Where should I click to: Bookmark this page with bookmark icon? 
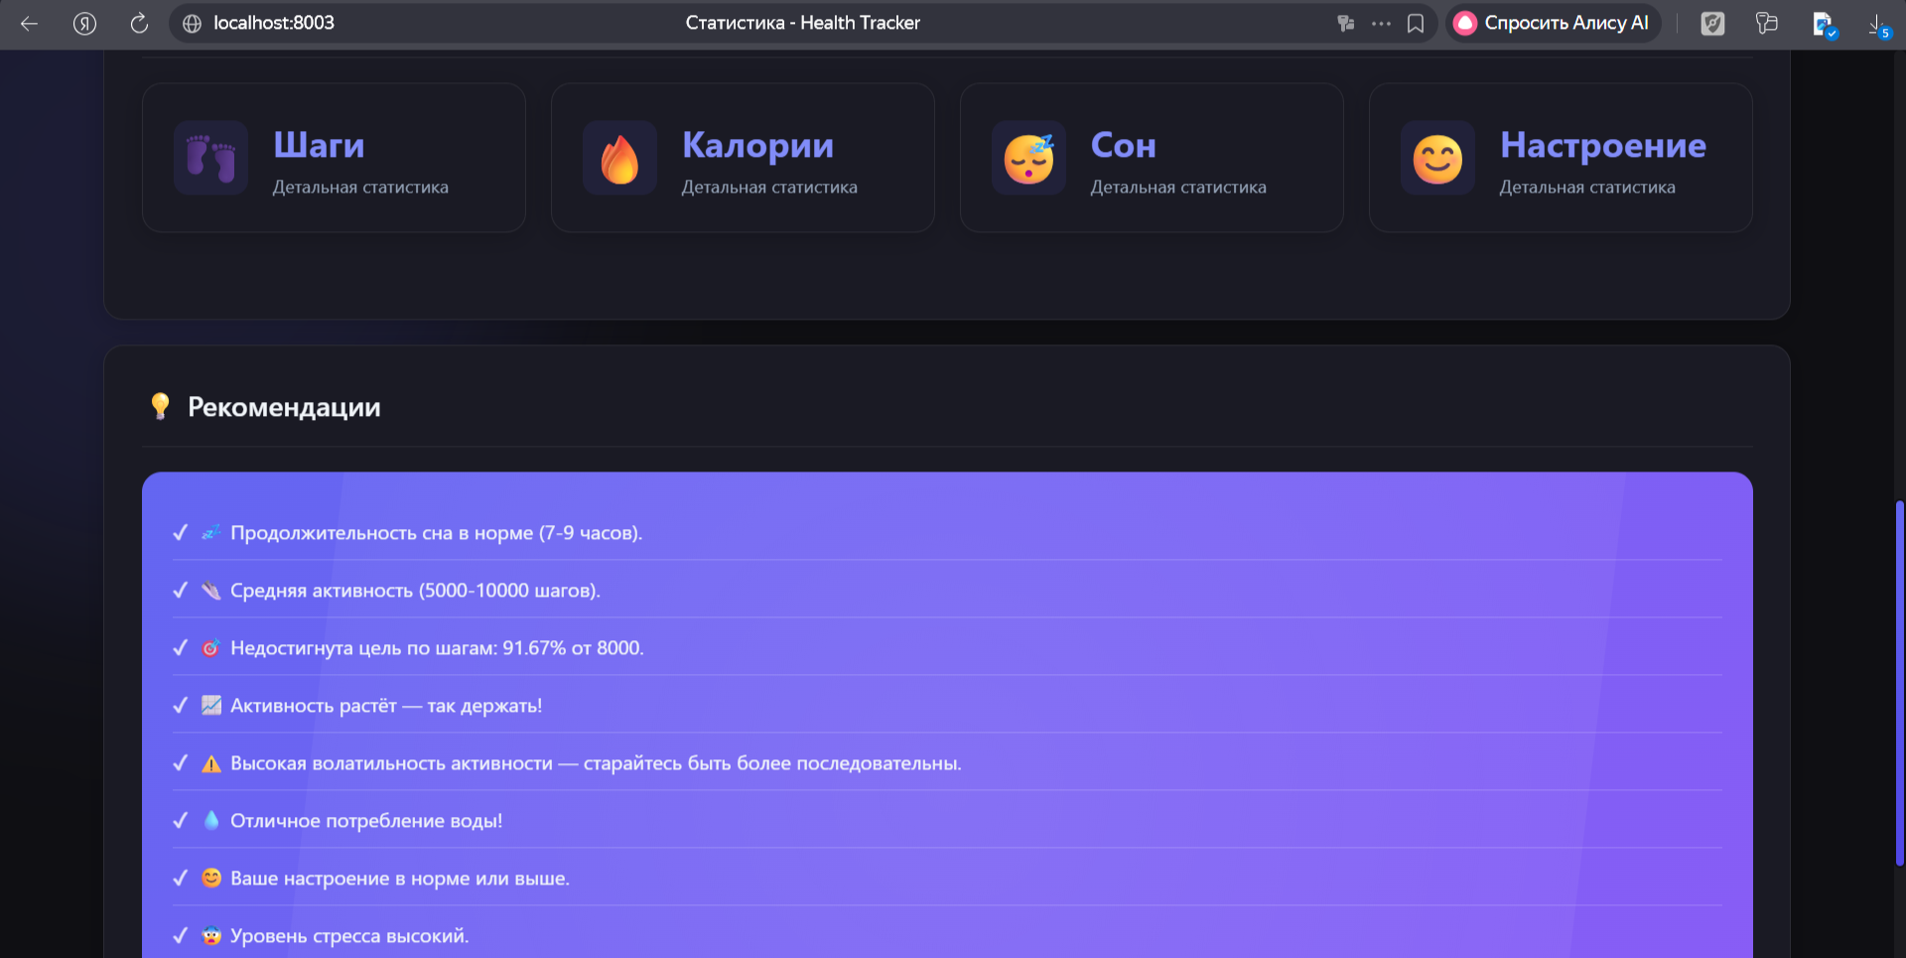[x=1416, y=23]
